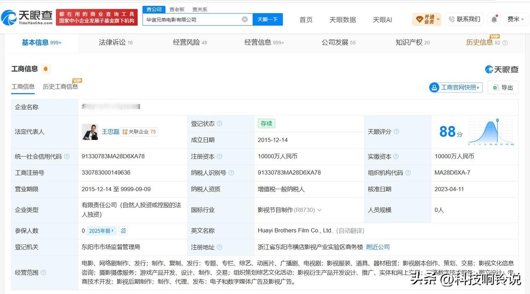Click the orange alert bell beside 工商信息
This screenshot has height=294, width=530.
(x=46, y=69)
